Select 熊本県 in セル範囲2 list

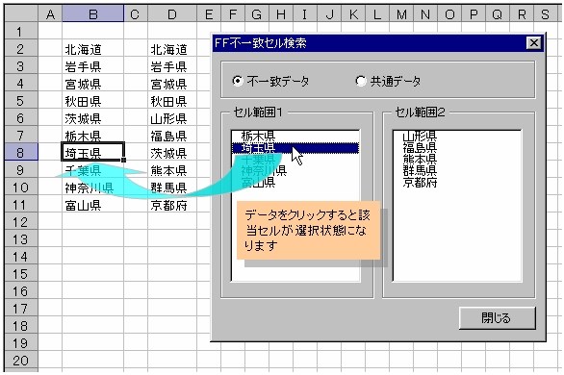[420, 159]
